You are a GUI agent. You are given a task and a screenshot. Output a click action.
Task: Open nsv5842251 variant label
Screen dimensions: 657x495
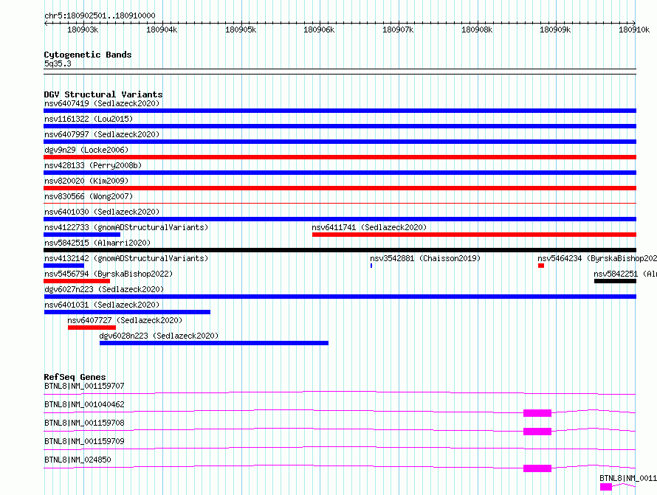pyautogui.click(x=625, y=274)
